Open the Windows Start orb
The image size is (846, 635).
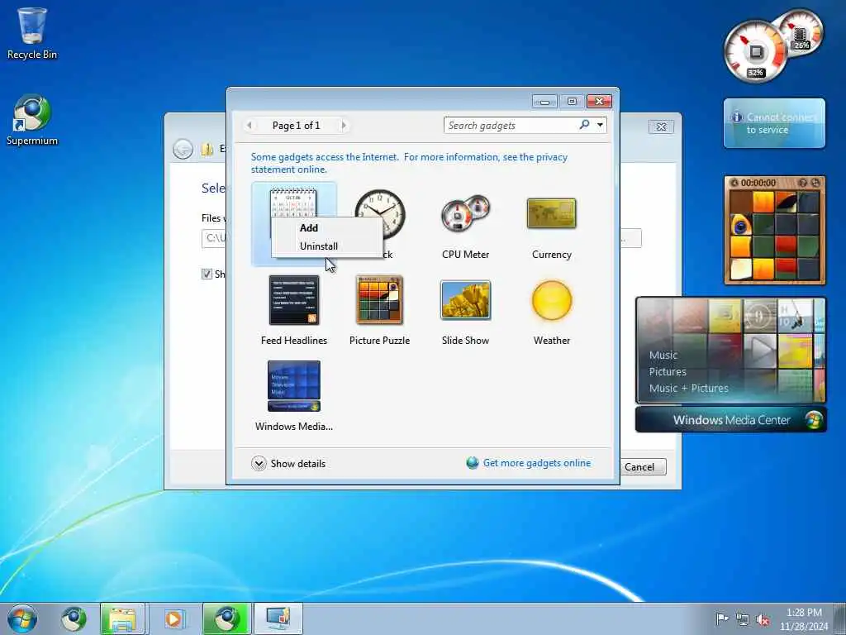click(22, 618)
